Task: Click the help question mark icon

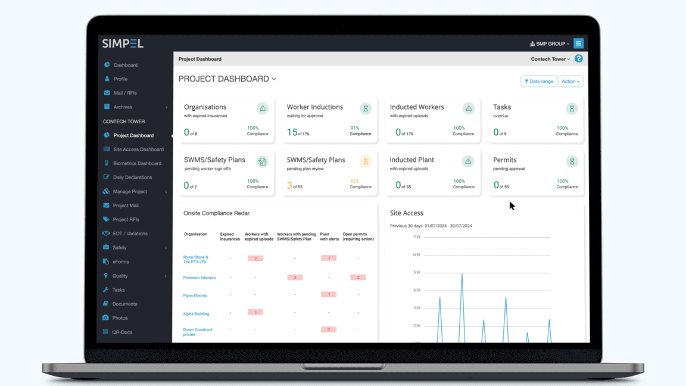Action: [x=578, y=58]
